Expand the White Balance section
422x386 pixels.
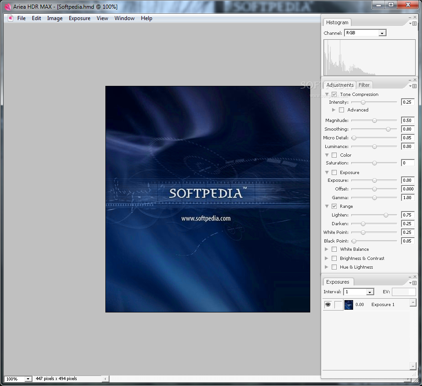327,249
